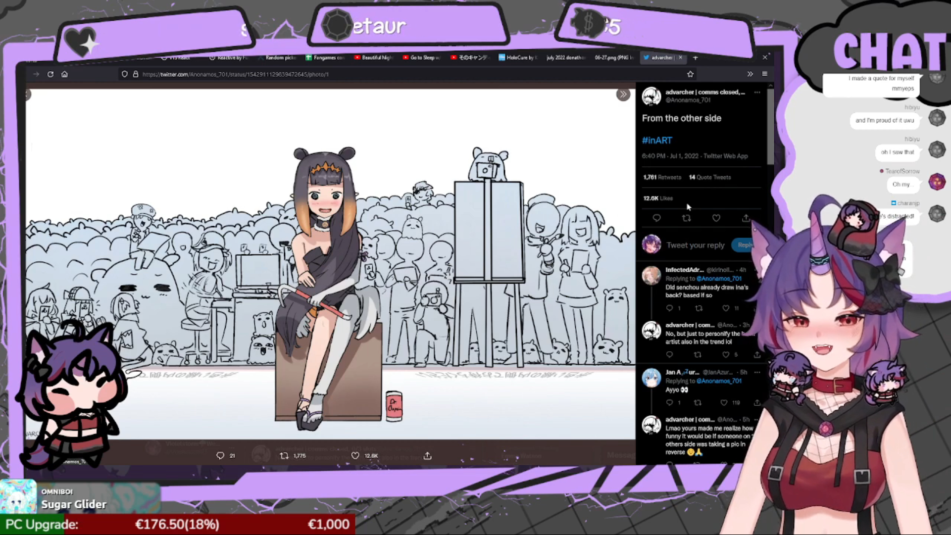Retweet InfectedAdr's comment

pos(699,308)
